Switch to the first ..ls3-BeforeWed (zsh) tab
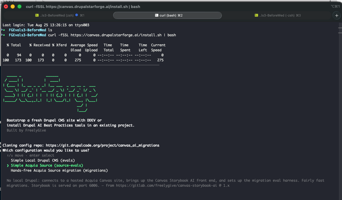This screenshot has width=342, height=200. [x=58, y=15]
